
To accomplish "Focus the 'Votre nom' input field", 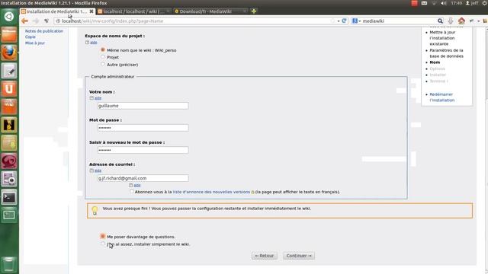I will [143, 106].
